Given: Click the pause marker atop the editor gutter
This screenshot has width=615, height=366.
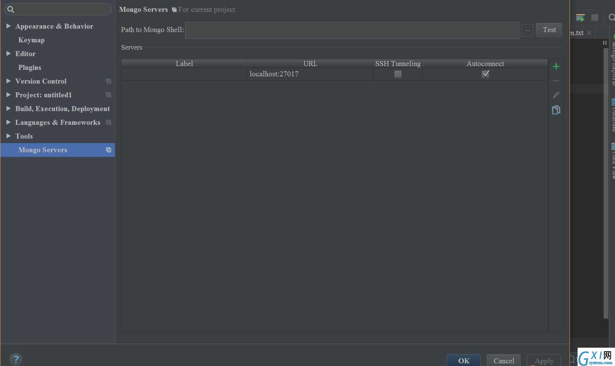Looking at the screenshot, I should tap(605, 43).
